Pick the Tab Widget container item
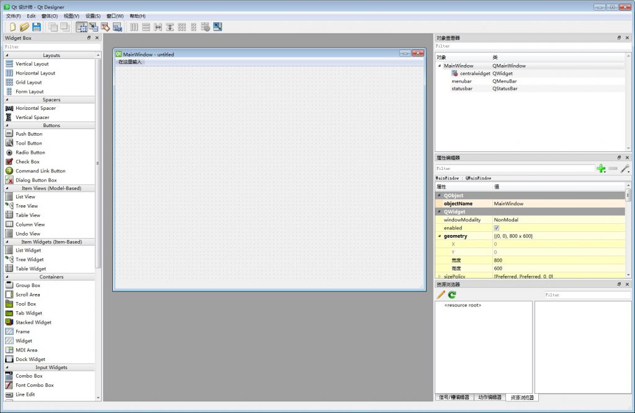Viewport: 635px width, 413px height. [29, 313]
